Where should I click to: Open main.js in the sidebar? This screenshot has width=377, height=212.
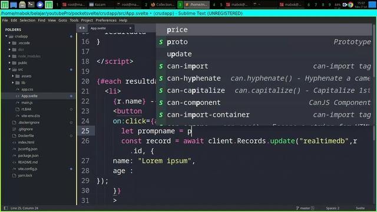27,102
